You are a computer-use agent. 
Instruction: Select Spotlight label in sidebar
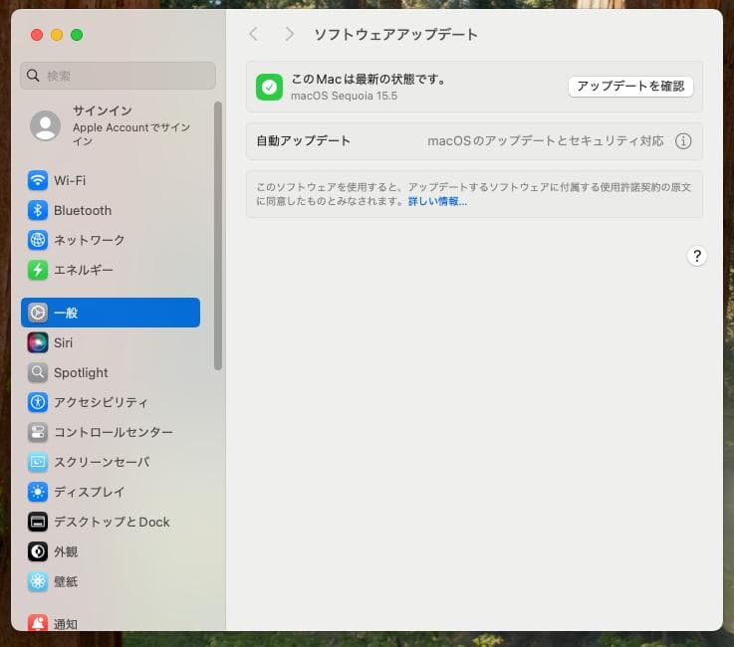click(81, 373)
